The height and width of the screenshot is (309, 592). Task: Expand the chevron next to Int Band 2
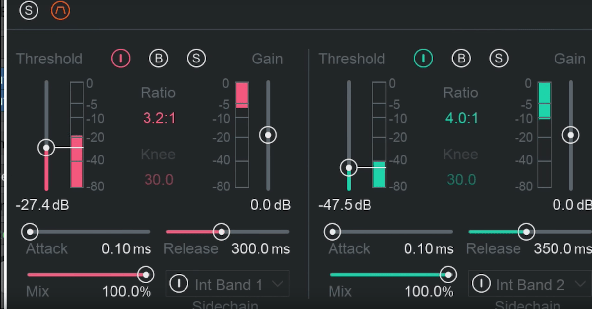580,284
